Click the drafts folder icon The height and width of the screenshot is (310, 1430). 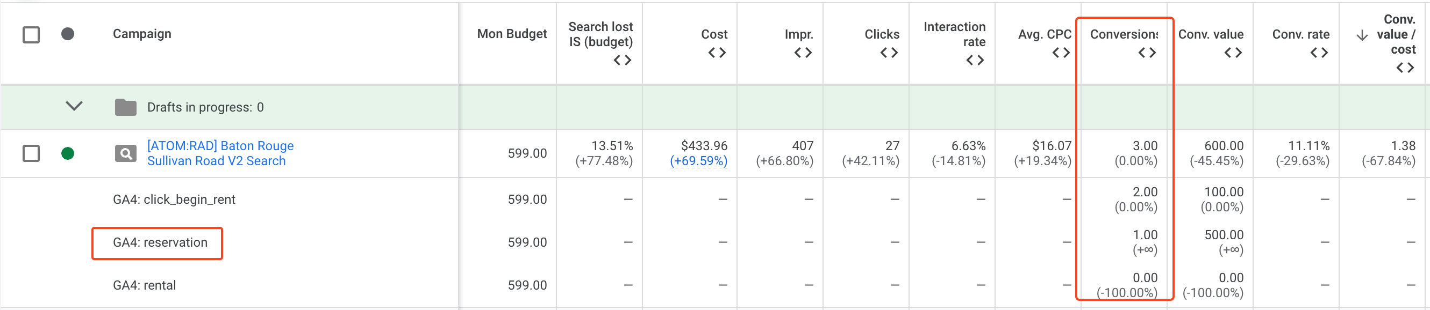(x=125, y=107)
